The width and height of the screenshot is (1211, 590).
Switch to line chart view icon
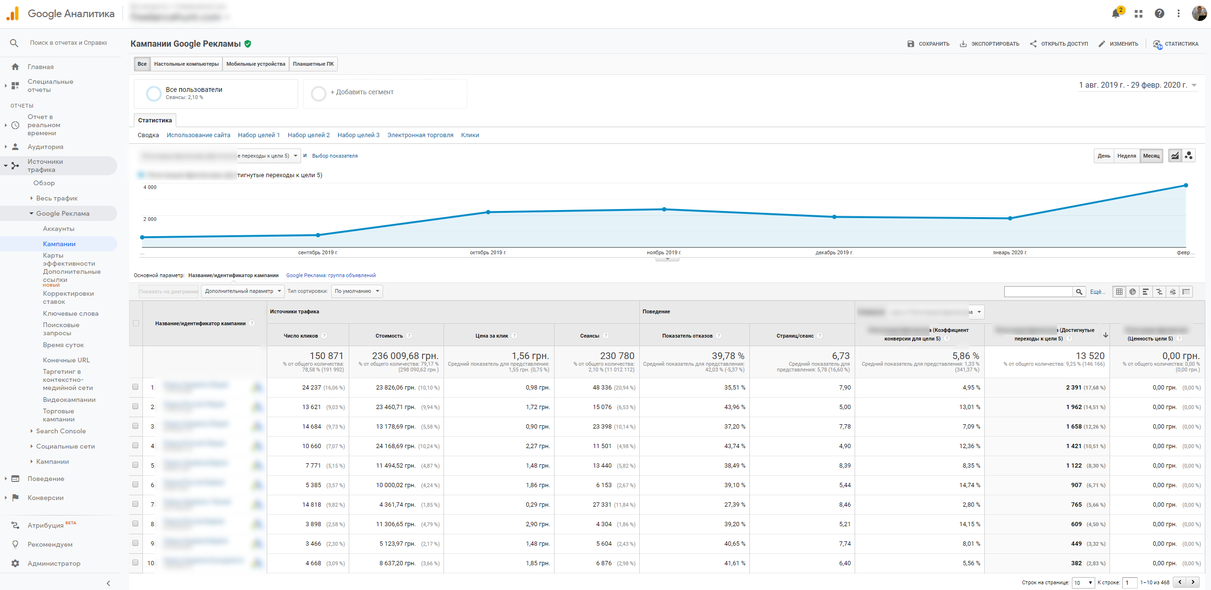(1175, 156)
